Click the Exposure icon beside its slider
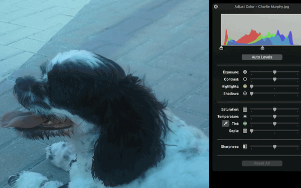Screen dimensions: 301x188 click(x=245, y=72)
